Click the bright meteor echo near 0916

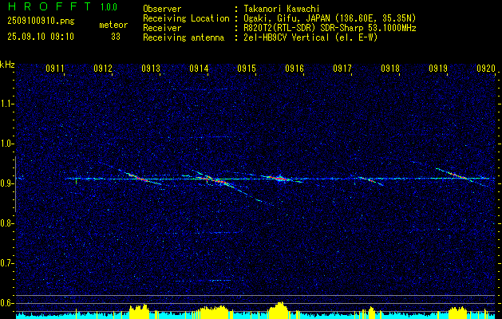[x=281, y=178]
